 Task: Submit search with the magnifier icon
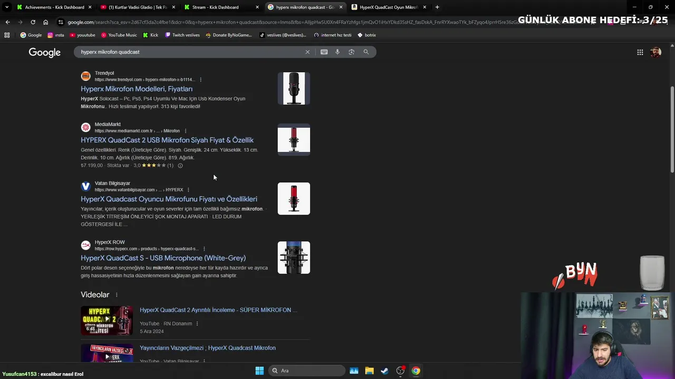pos(366,52)
